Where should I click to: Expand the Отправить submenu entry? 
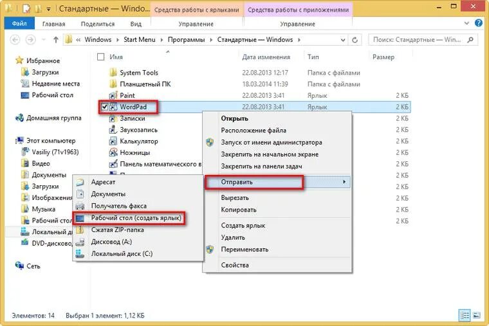pyautogui.click(x=277, y=182)
